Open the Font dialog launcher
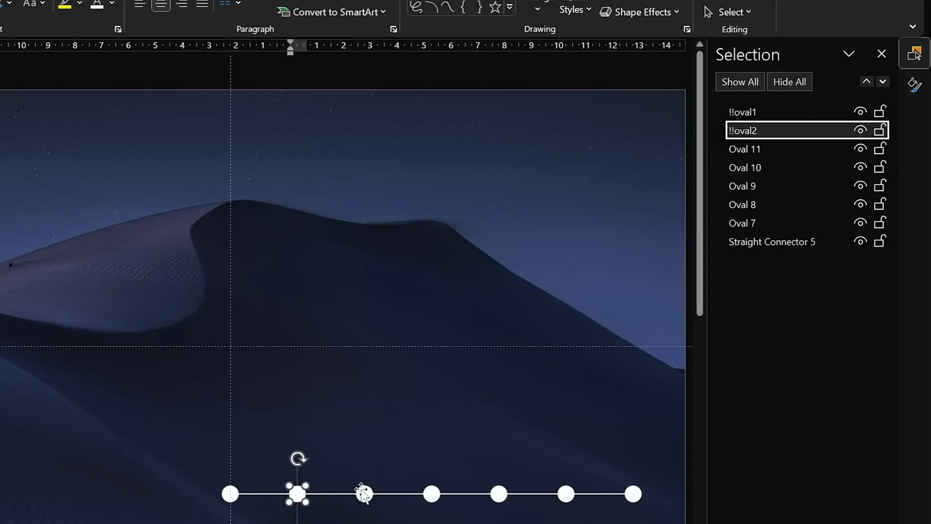 pyautogui.click(x=118, y=30)
